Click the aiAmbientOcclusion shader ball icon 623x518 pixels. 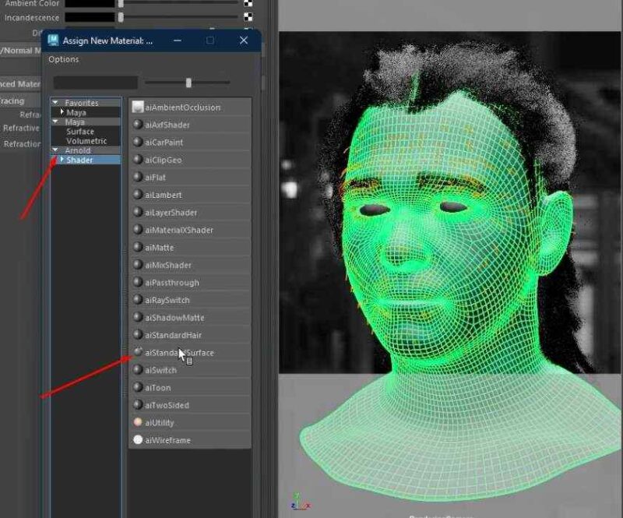[x=139, y=107]
